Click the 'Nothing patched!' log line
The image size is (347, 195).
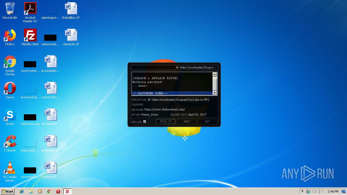148,82
